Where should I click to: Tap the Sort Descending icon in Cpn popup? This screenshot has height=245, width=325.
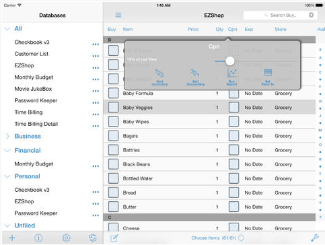tap(195, 77)
